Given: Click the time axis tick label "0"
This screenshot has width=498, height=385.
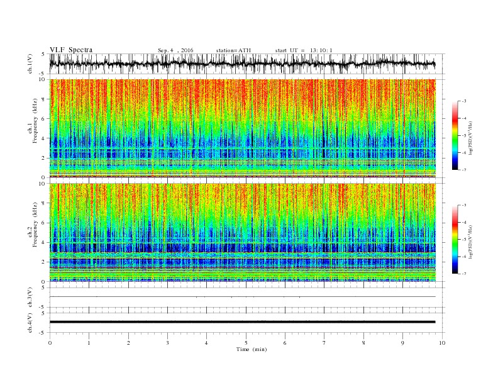Looking at the screenshot, I should 50,343.
